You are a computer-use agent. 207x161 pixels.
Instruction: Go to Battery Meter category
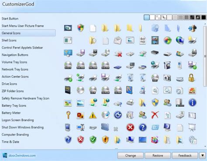(x=11, y=113)
